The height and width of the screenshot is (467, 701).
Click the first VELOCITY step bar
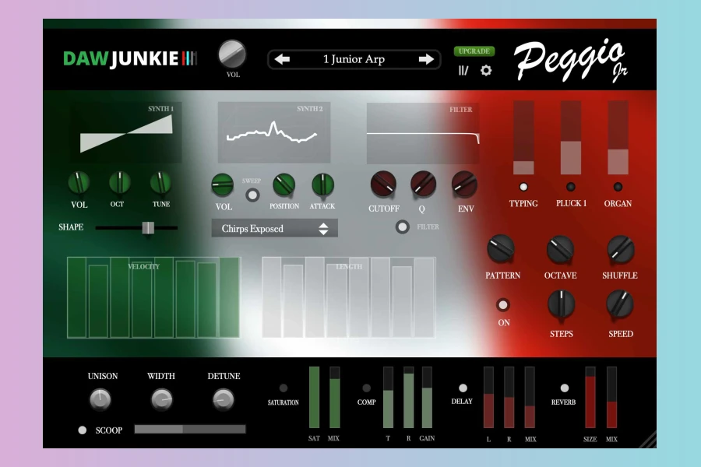77,297
